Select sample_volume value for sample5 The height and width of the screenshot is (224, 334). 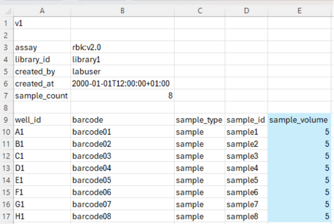(299, 180)
